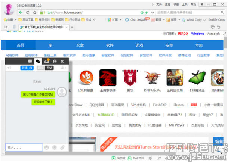The image size is (228, 162).
Task: Click the 快剪辑 status bar button
Action: [x=118, y=158]
